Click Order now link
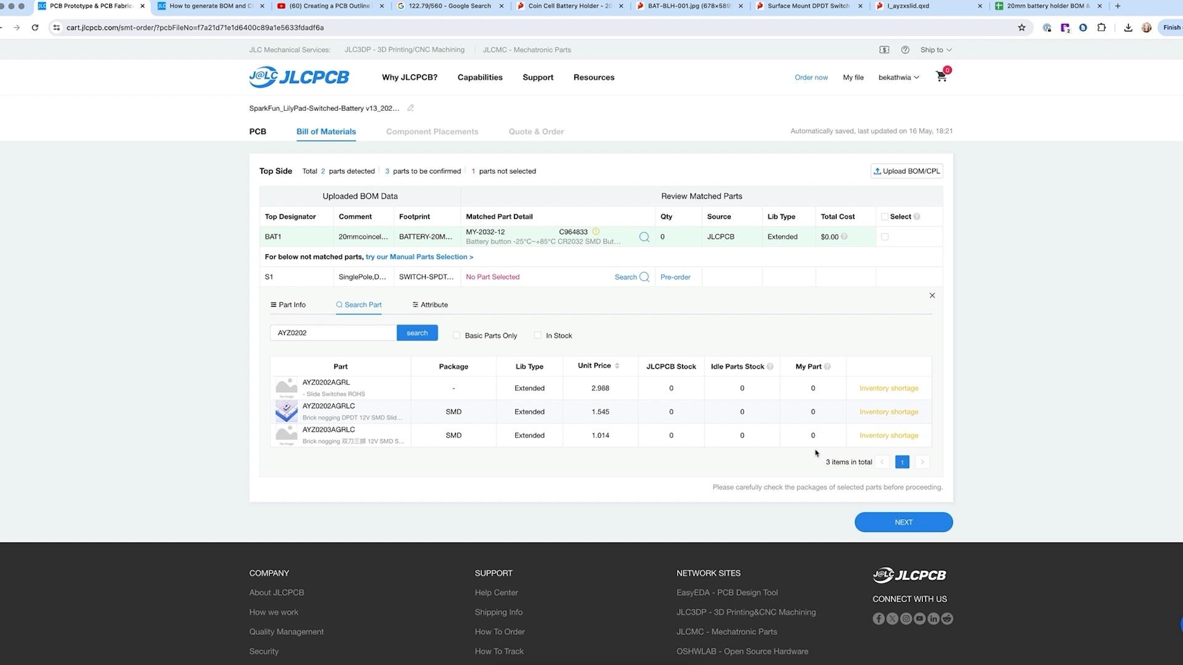Screen dimensions: 1183x665 (x=811, y=78)
